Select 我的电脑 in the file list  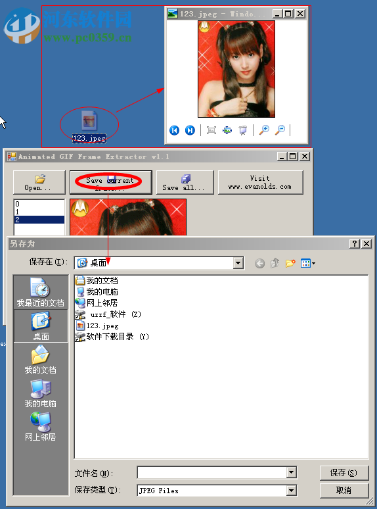tap(97, 291)
